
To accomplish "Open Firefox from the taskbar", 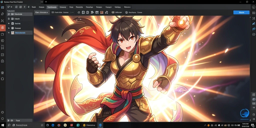I will click(x=59, y=125).
